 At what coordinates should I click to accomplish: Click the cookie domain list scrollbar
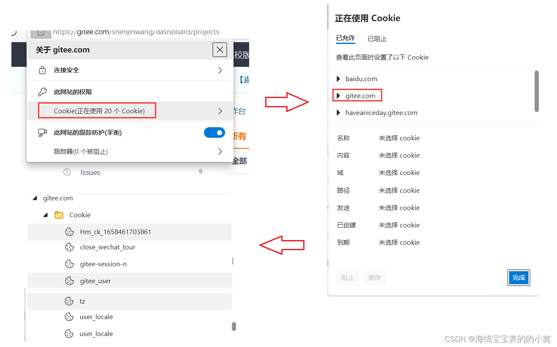coord(537,91)
